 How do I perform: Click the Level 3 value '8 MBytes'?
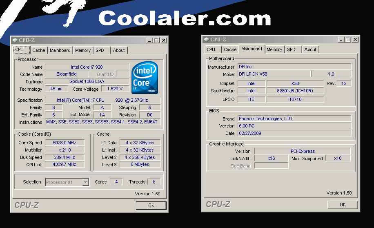tap(140, 165)
